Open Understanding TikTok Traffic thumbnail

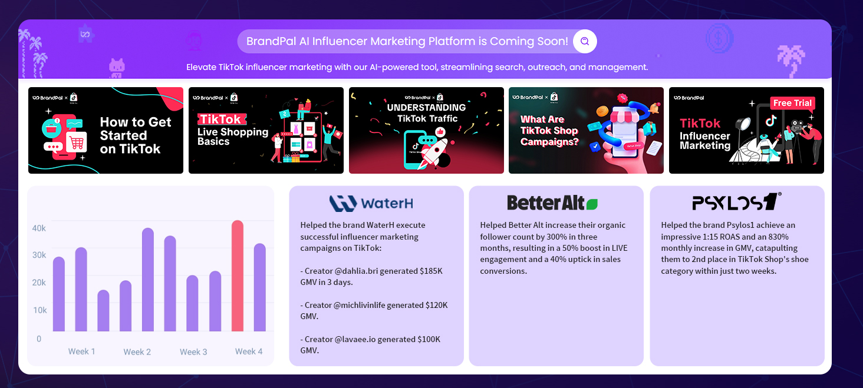pos(426,131)
